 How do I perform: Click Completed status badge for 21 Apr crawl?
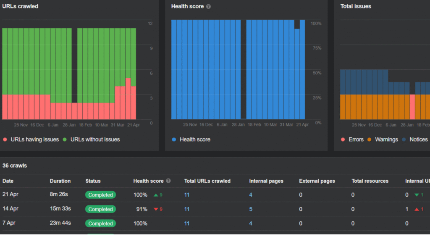[x=100, y=195]
